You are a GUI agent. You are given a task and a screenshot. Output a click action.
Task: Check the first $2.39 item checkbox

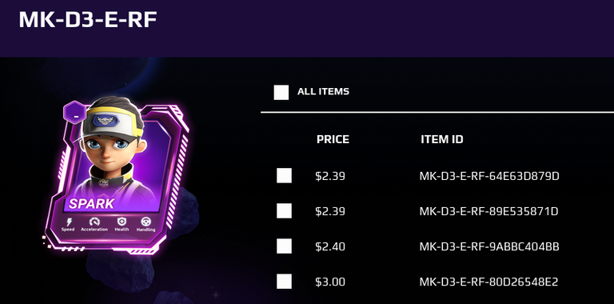284,176
